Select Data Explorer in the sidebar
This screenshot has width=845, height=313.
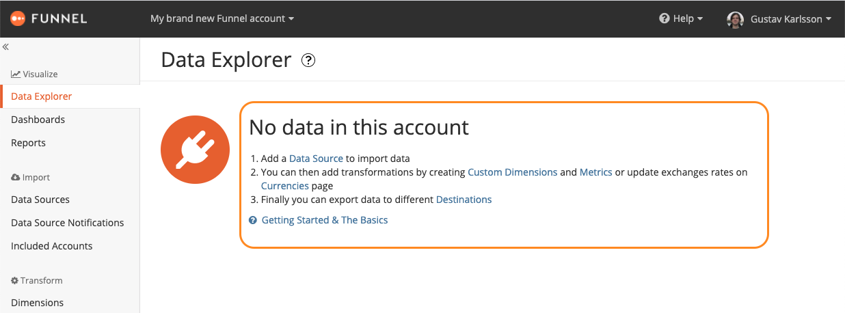pos(70,96)
